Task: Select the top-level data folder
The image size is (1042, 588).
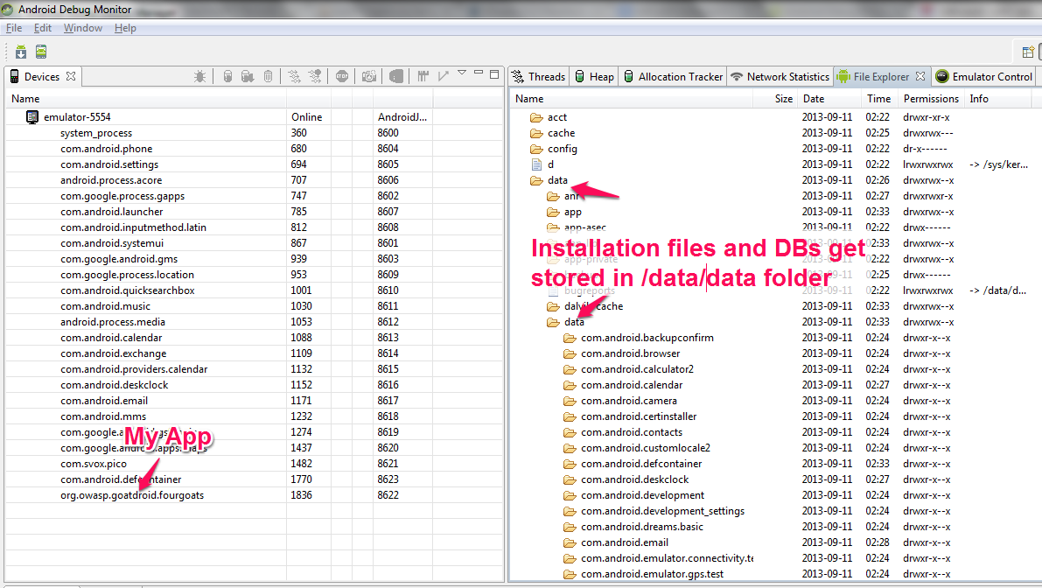Action: pyautogui.click(x=557, y=180)
